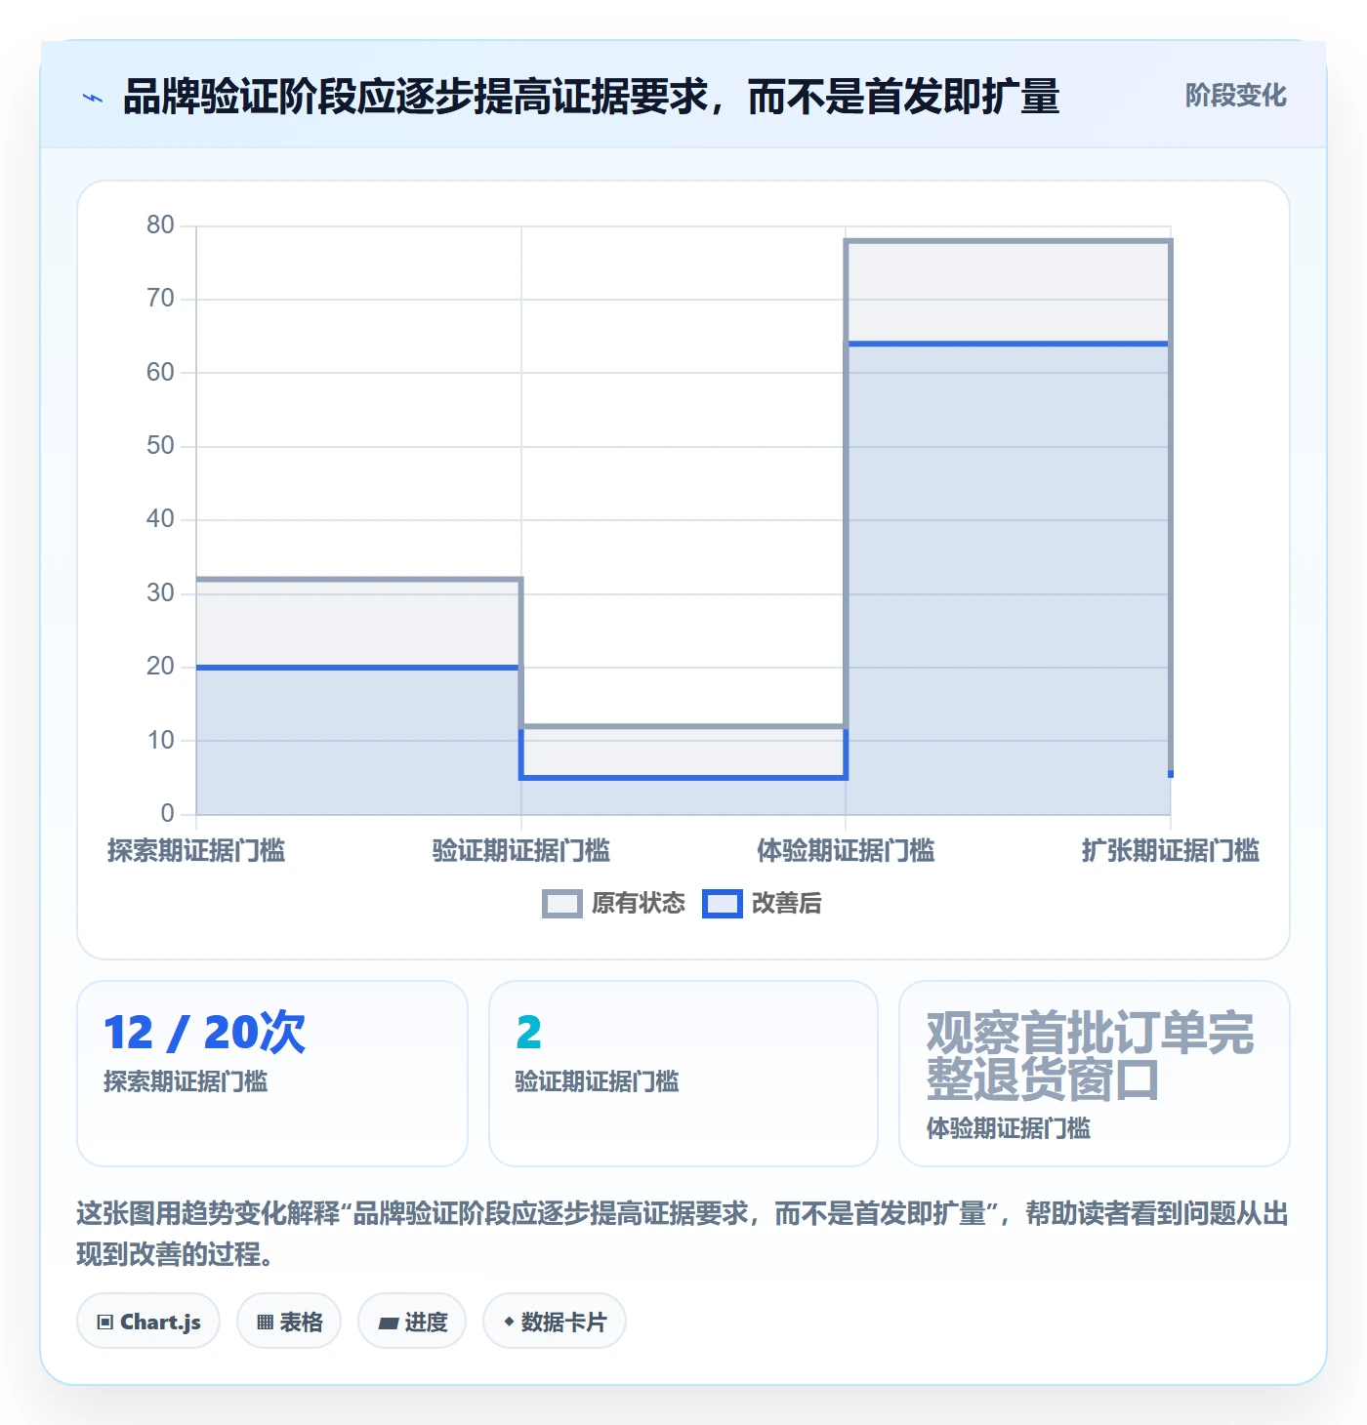
Task: Click the blue 改善后 line at 20
Action: tap(358, 668)
